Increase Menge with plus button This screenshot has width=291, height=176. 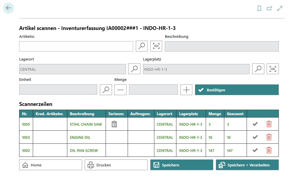186,90
